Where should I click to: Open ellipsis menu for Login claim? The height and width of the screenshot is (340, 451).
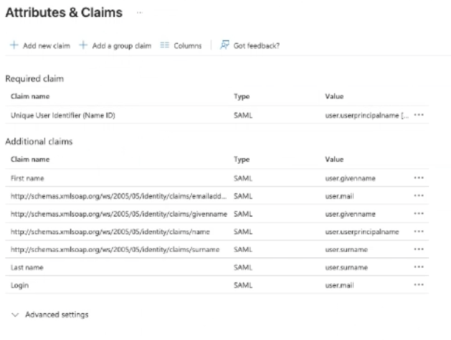point(419,284)
